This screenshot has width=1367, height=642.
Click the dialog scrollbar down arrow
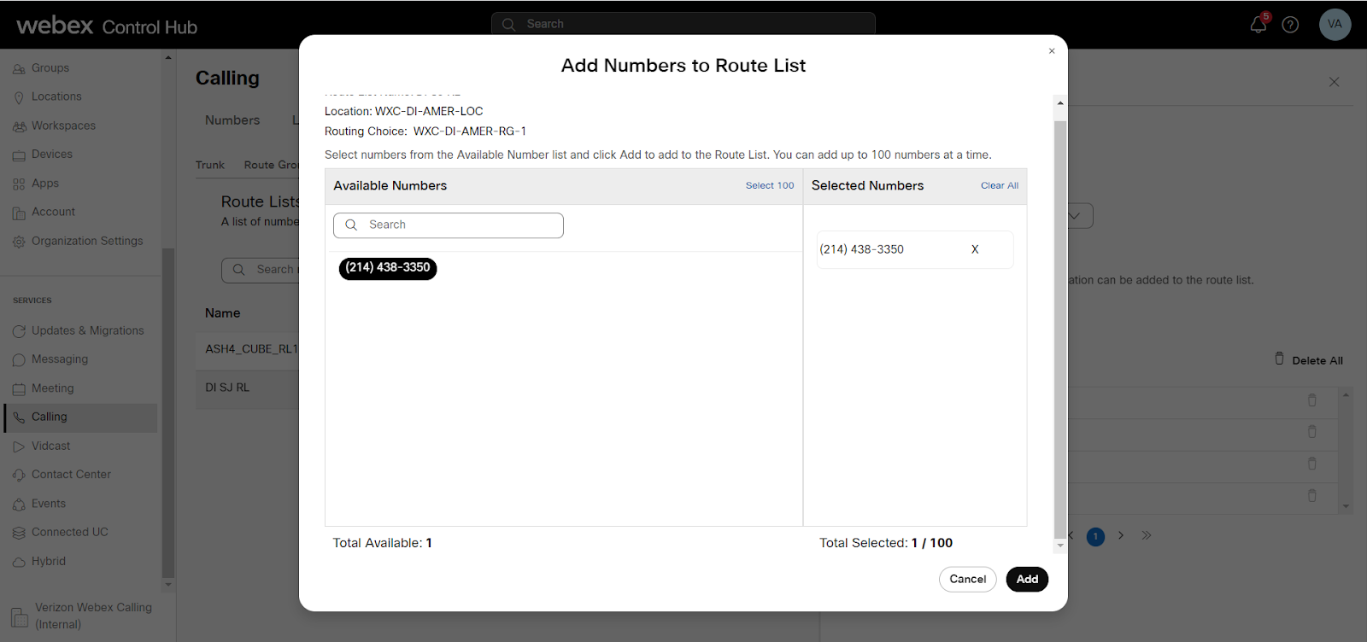tap(1060, 546)
